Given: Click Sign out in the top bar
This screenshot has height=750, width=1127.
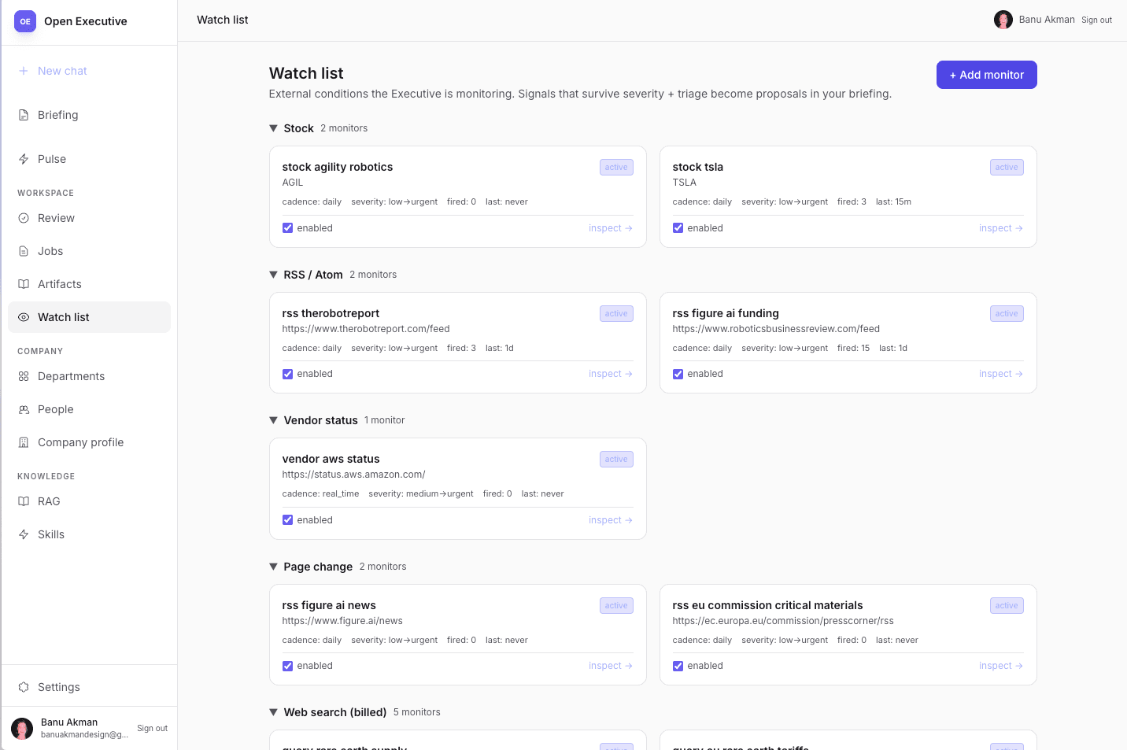Looking at the screenshot, I should 1096,20.
